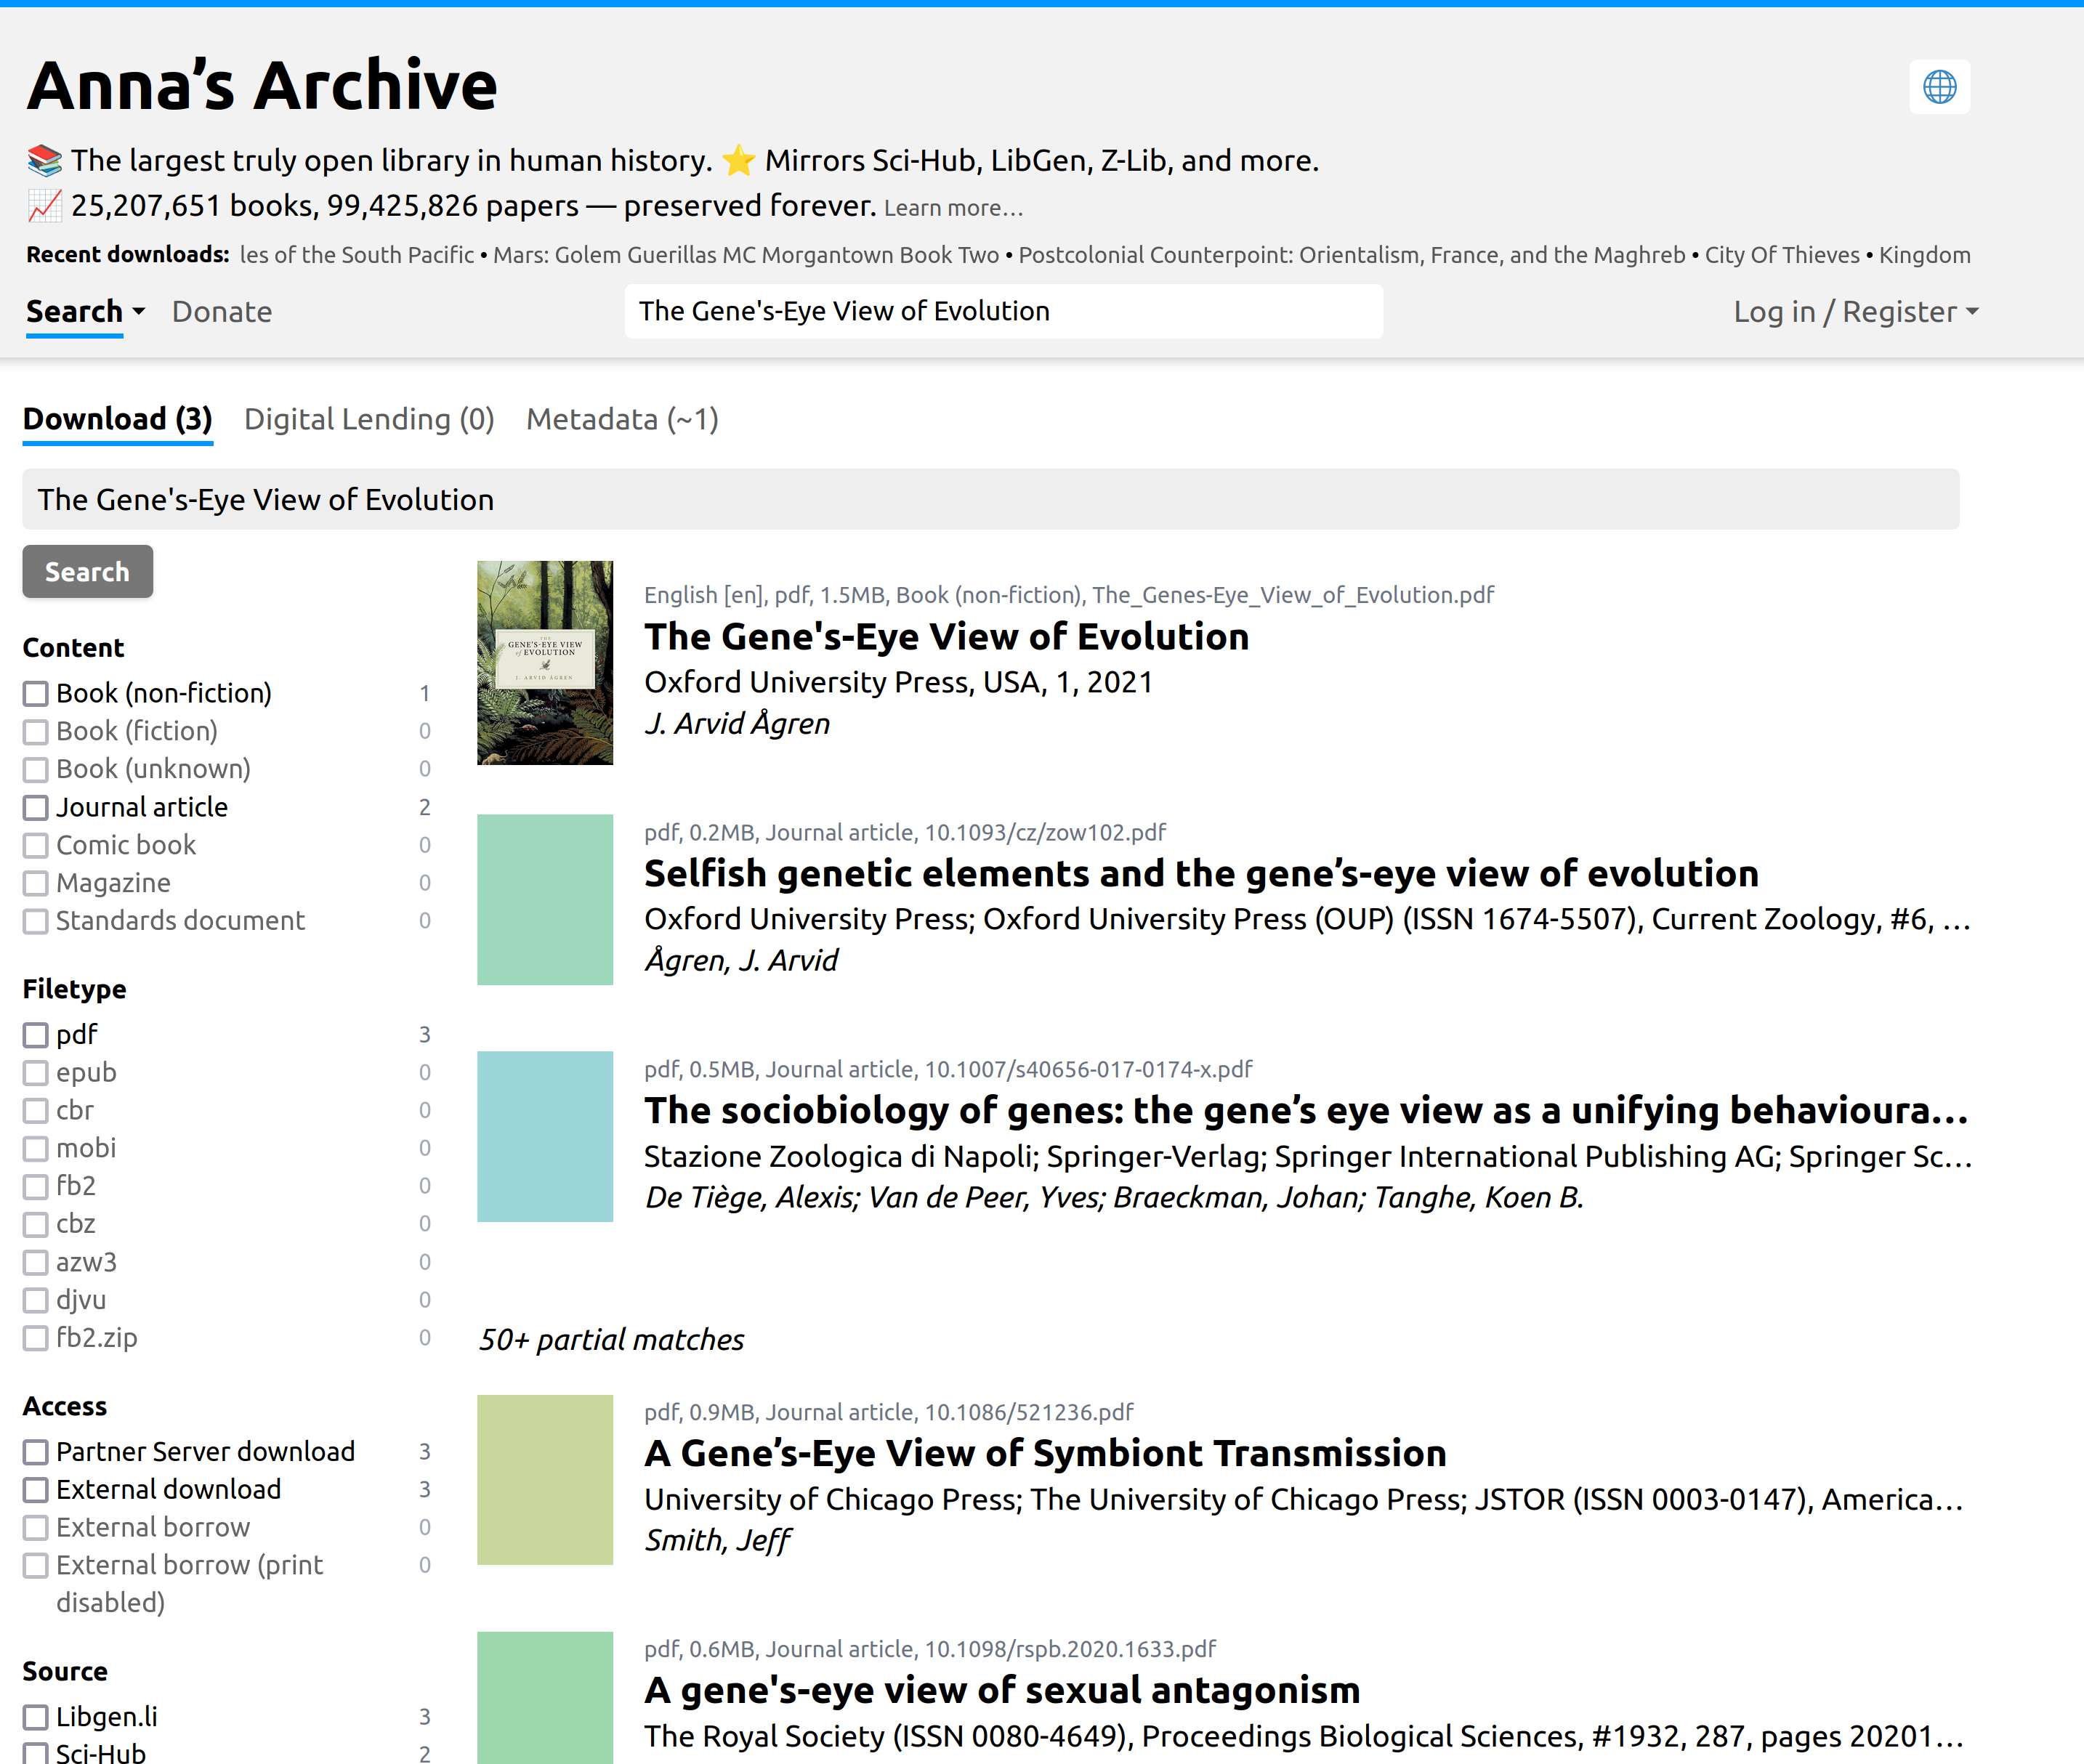Open the Metadata tab
Viewport: 2084px width, 1764px height.
coord(622,419)
